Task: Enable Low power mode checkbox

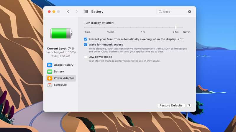Action: 86,57
